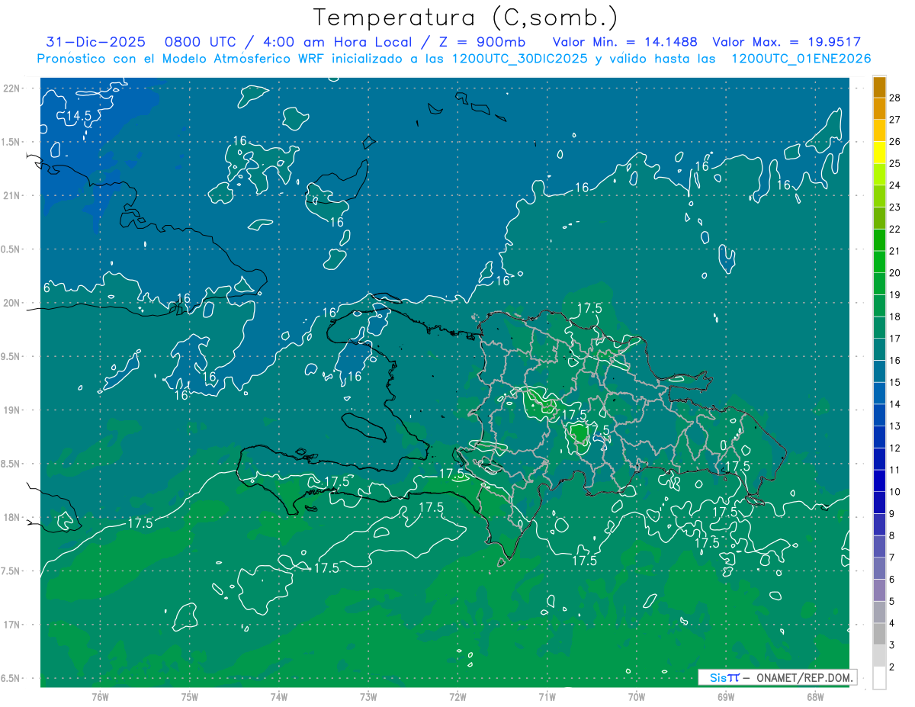Click the latitude label "17N"
Viewport: 915px width, 707px height.
pyautogui.click(x=11, y=625)
